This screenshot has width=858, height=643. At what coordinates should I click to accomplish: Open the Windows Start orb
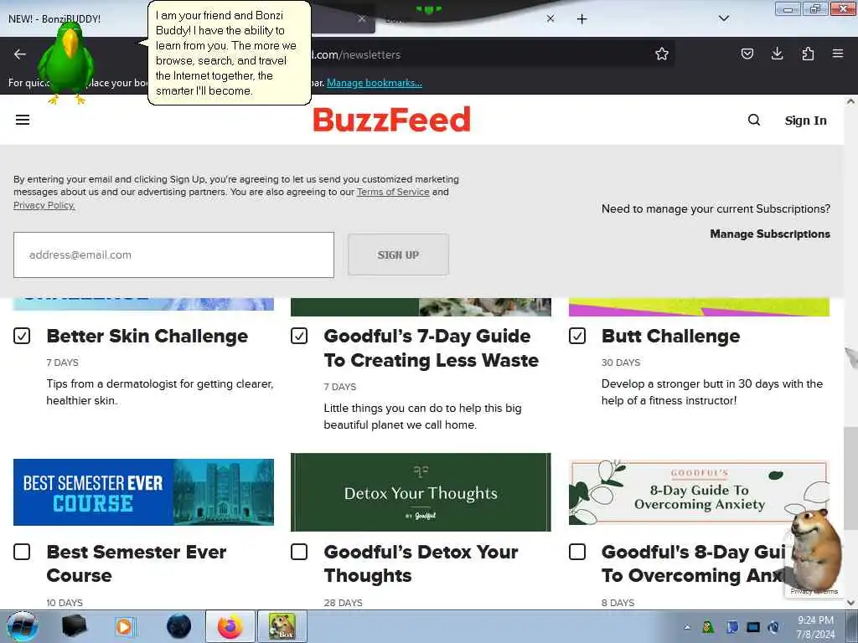(x=23, y=626)
